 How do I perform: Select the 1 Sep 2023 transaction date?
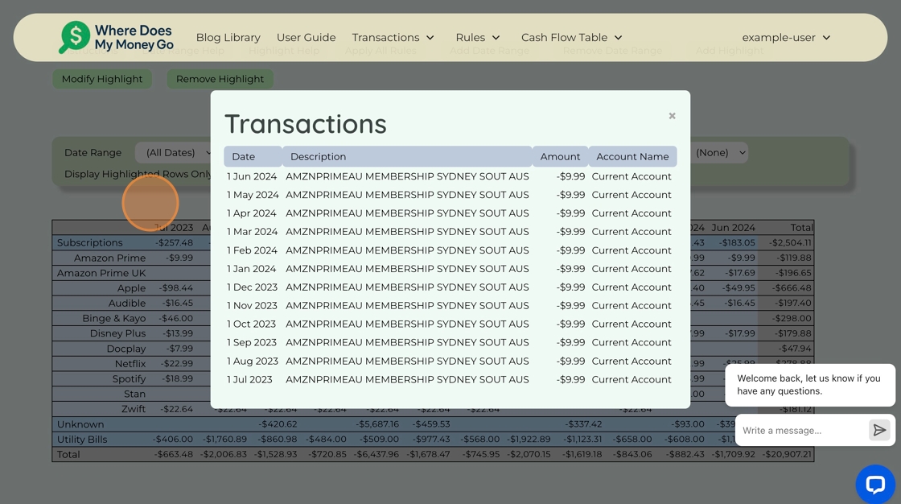point(252,342)
